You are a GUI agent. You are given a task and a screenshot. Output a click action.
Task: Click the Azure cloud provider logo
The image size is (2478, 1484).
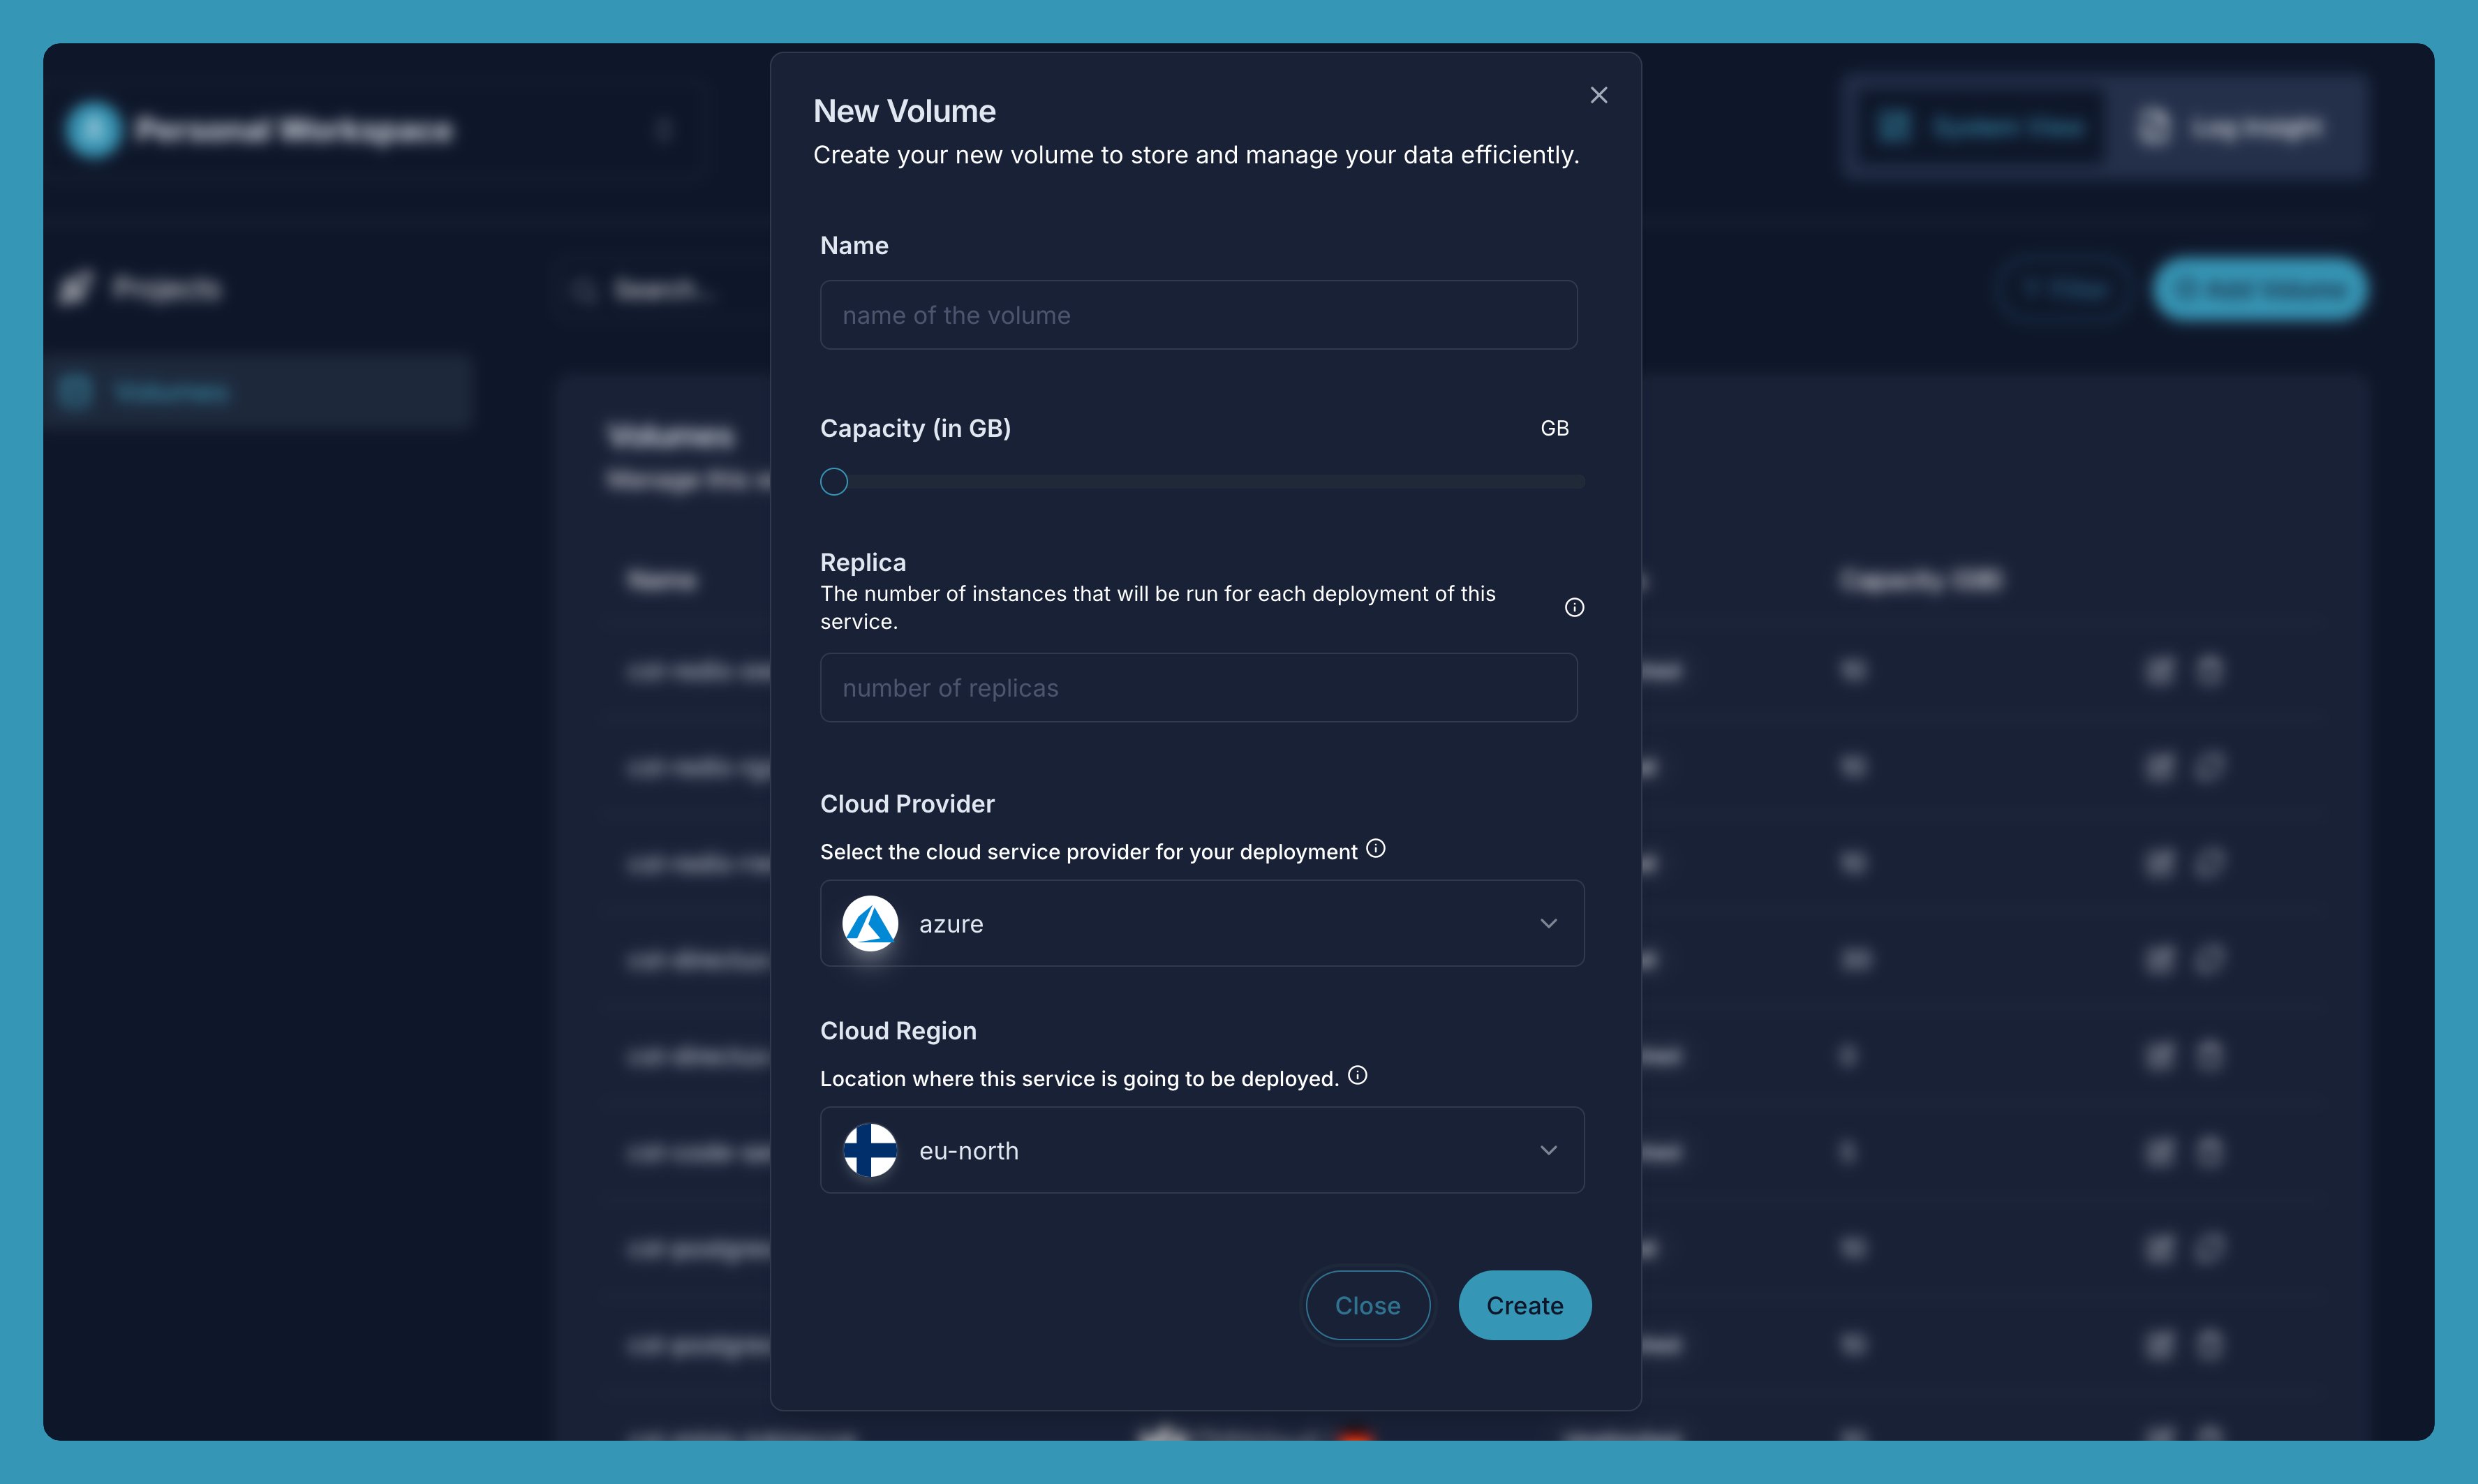tap(869, 922)
